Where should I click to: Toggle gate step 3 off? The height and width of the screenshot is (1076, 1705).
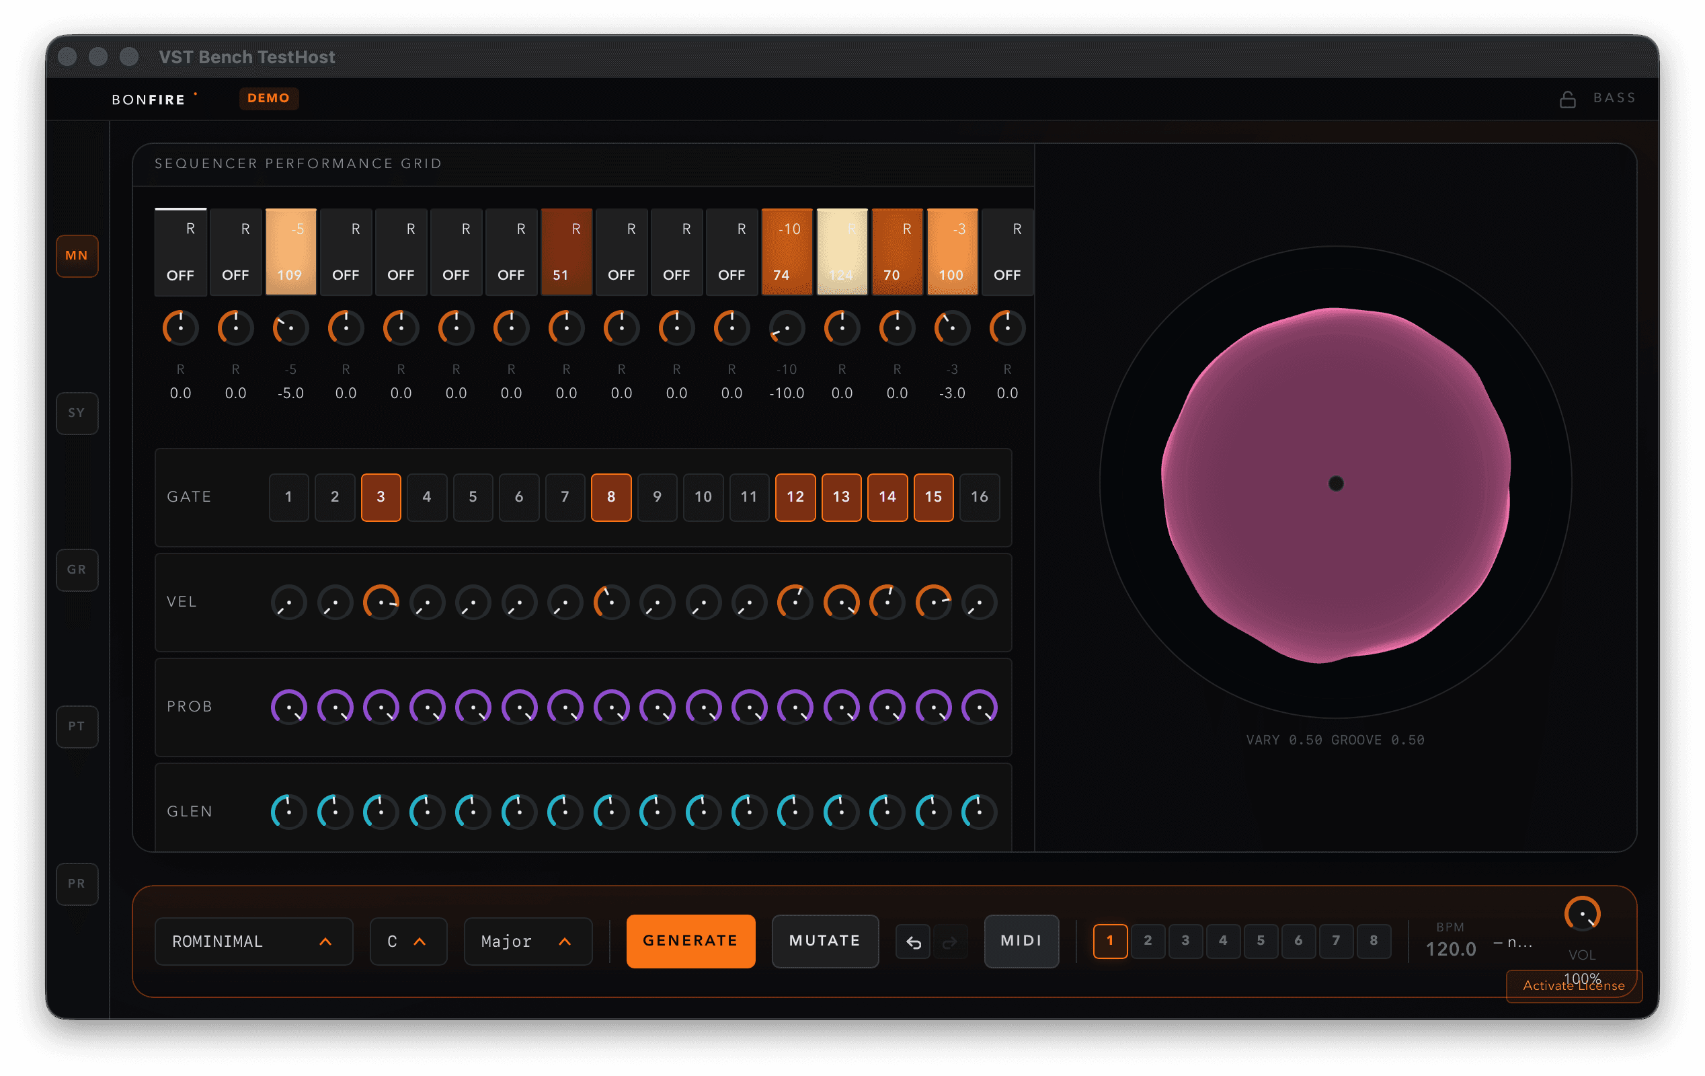381,497
